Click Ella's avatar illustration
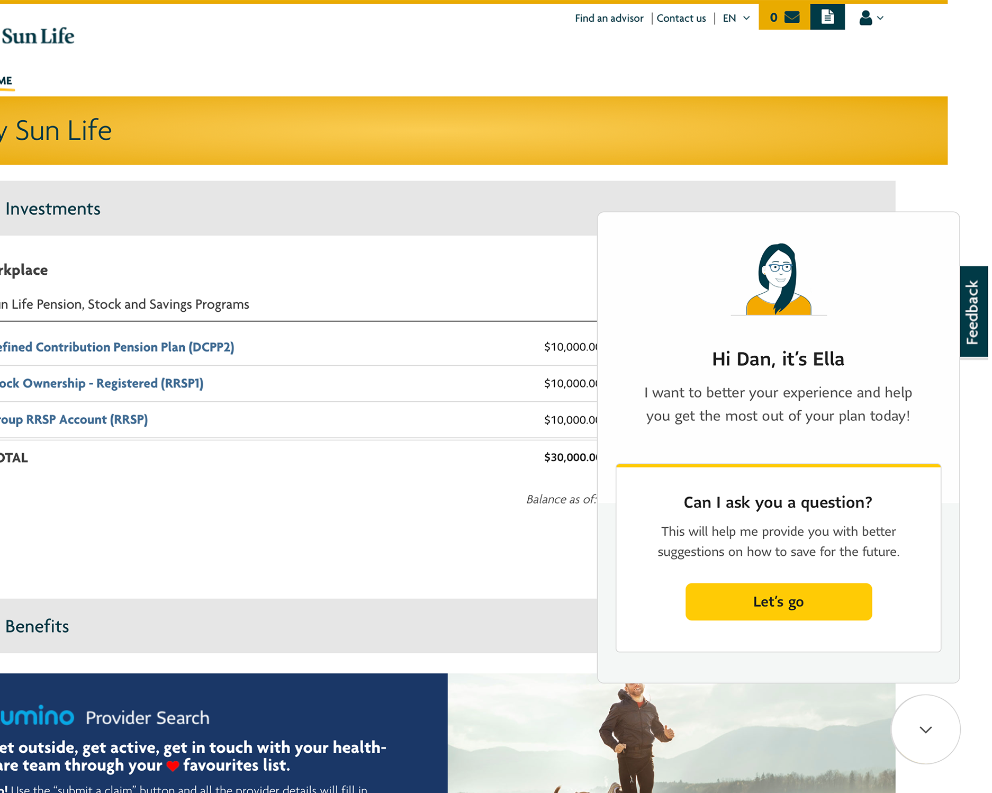 pos(779,279)
